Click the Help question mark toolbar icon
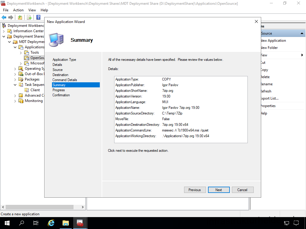This screenshot has width=306, height=229. tap(39, 17)
